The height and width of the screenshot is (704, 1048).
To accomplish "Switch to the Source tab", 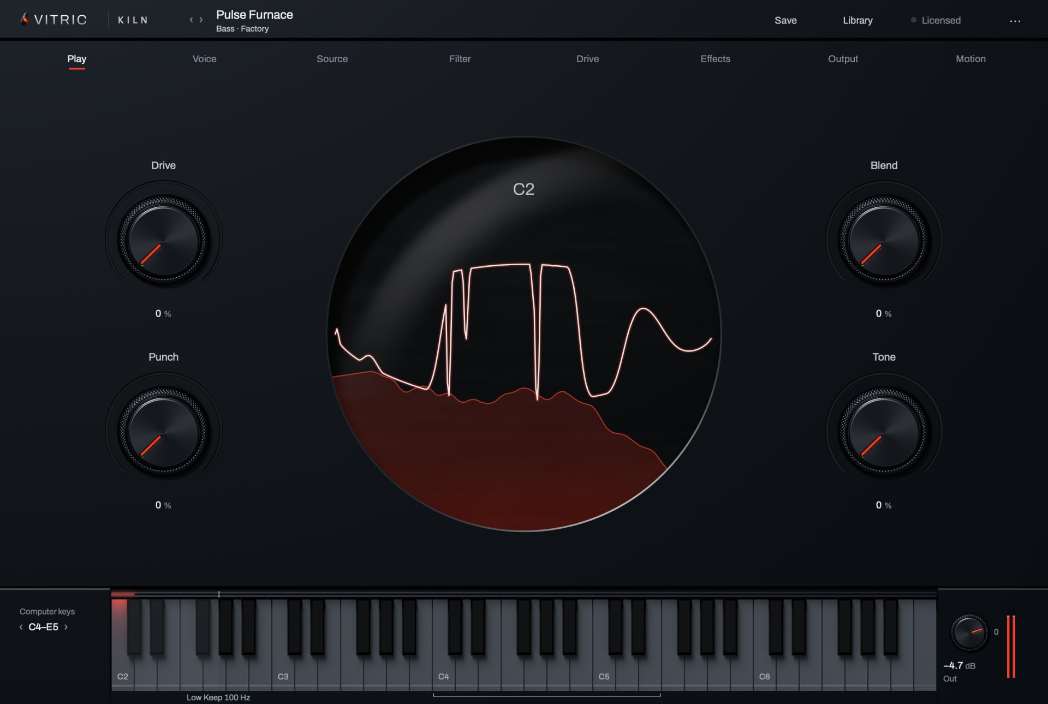I will coord(332,59).
